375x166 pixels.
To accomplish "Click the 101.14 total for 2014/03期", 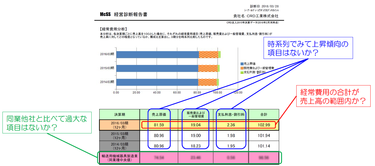I will [x=264, y=146].
